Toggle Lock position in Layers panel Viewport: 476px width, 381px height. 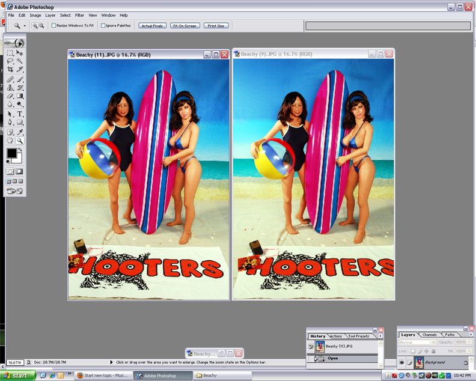[426, 351]
